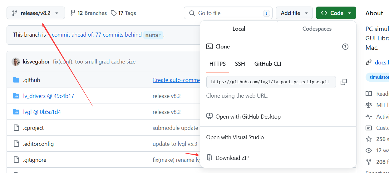The image size is (389, 173).
Task: Click the forks icon showing 208
Action: (x=369, y=162)
